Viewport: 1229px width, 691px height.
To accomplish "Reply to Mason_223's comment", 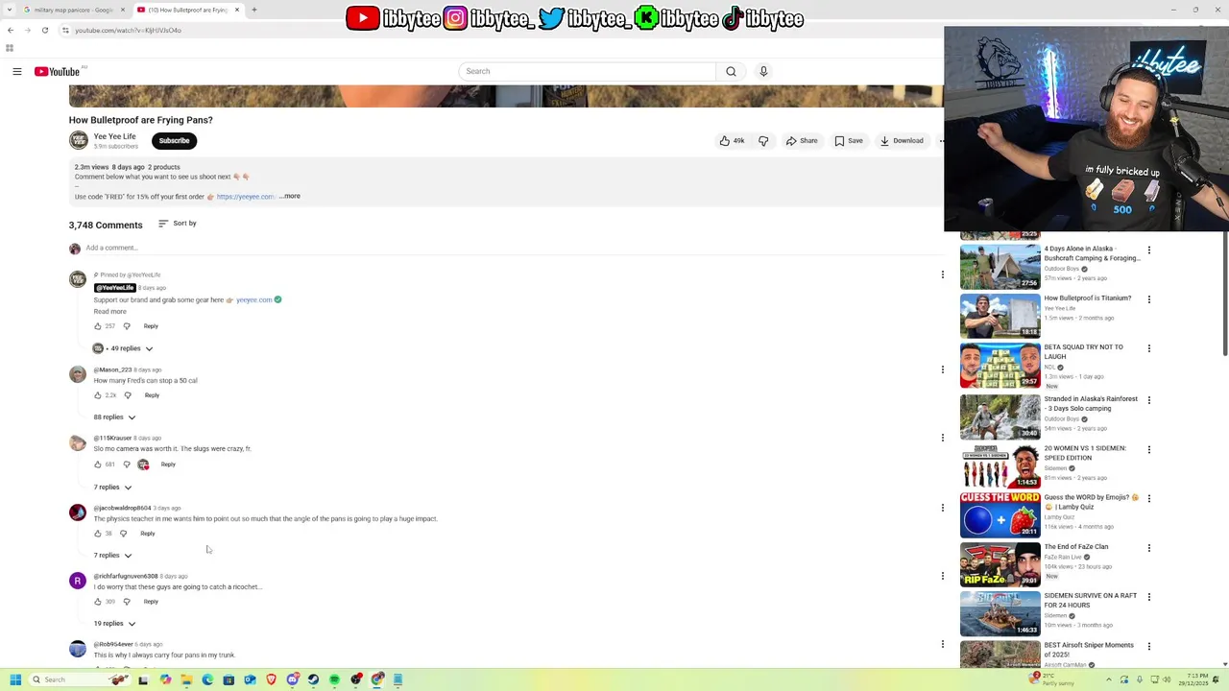I will (x=152, y=395).
